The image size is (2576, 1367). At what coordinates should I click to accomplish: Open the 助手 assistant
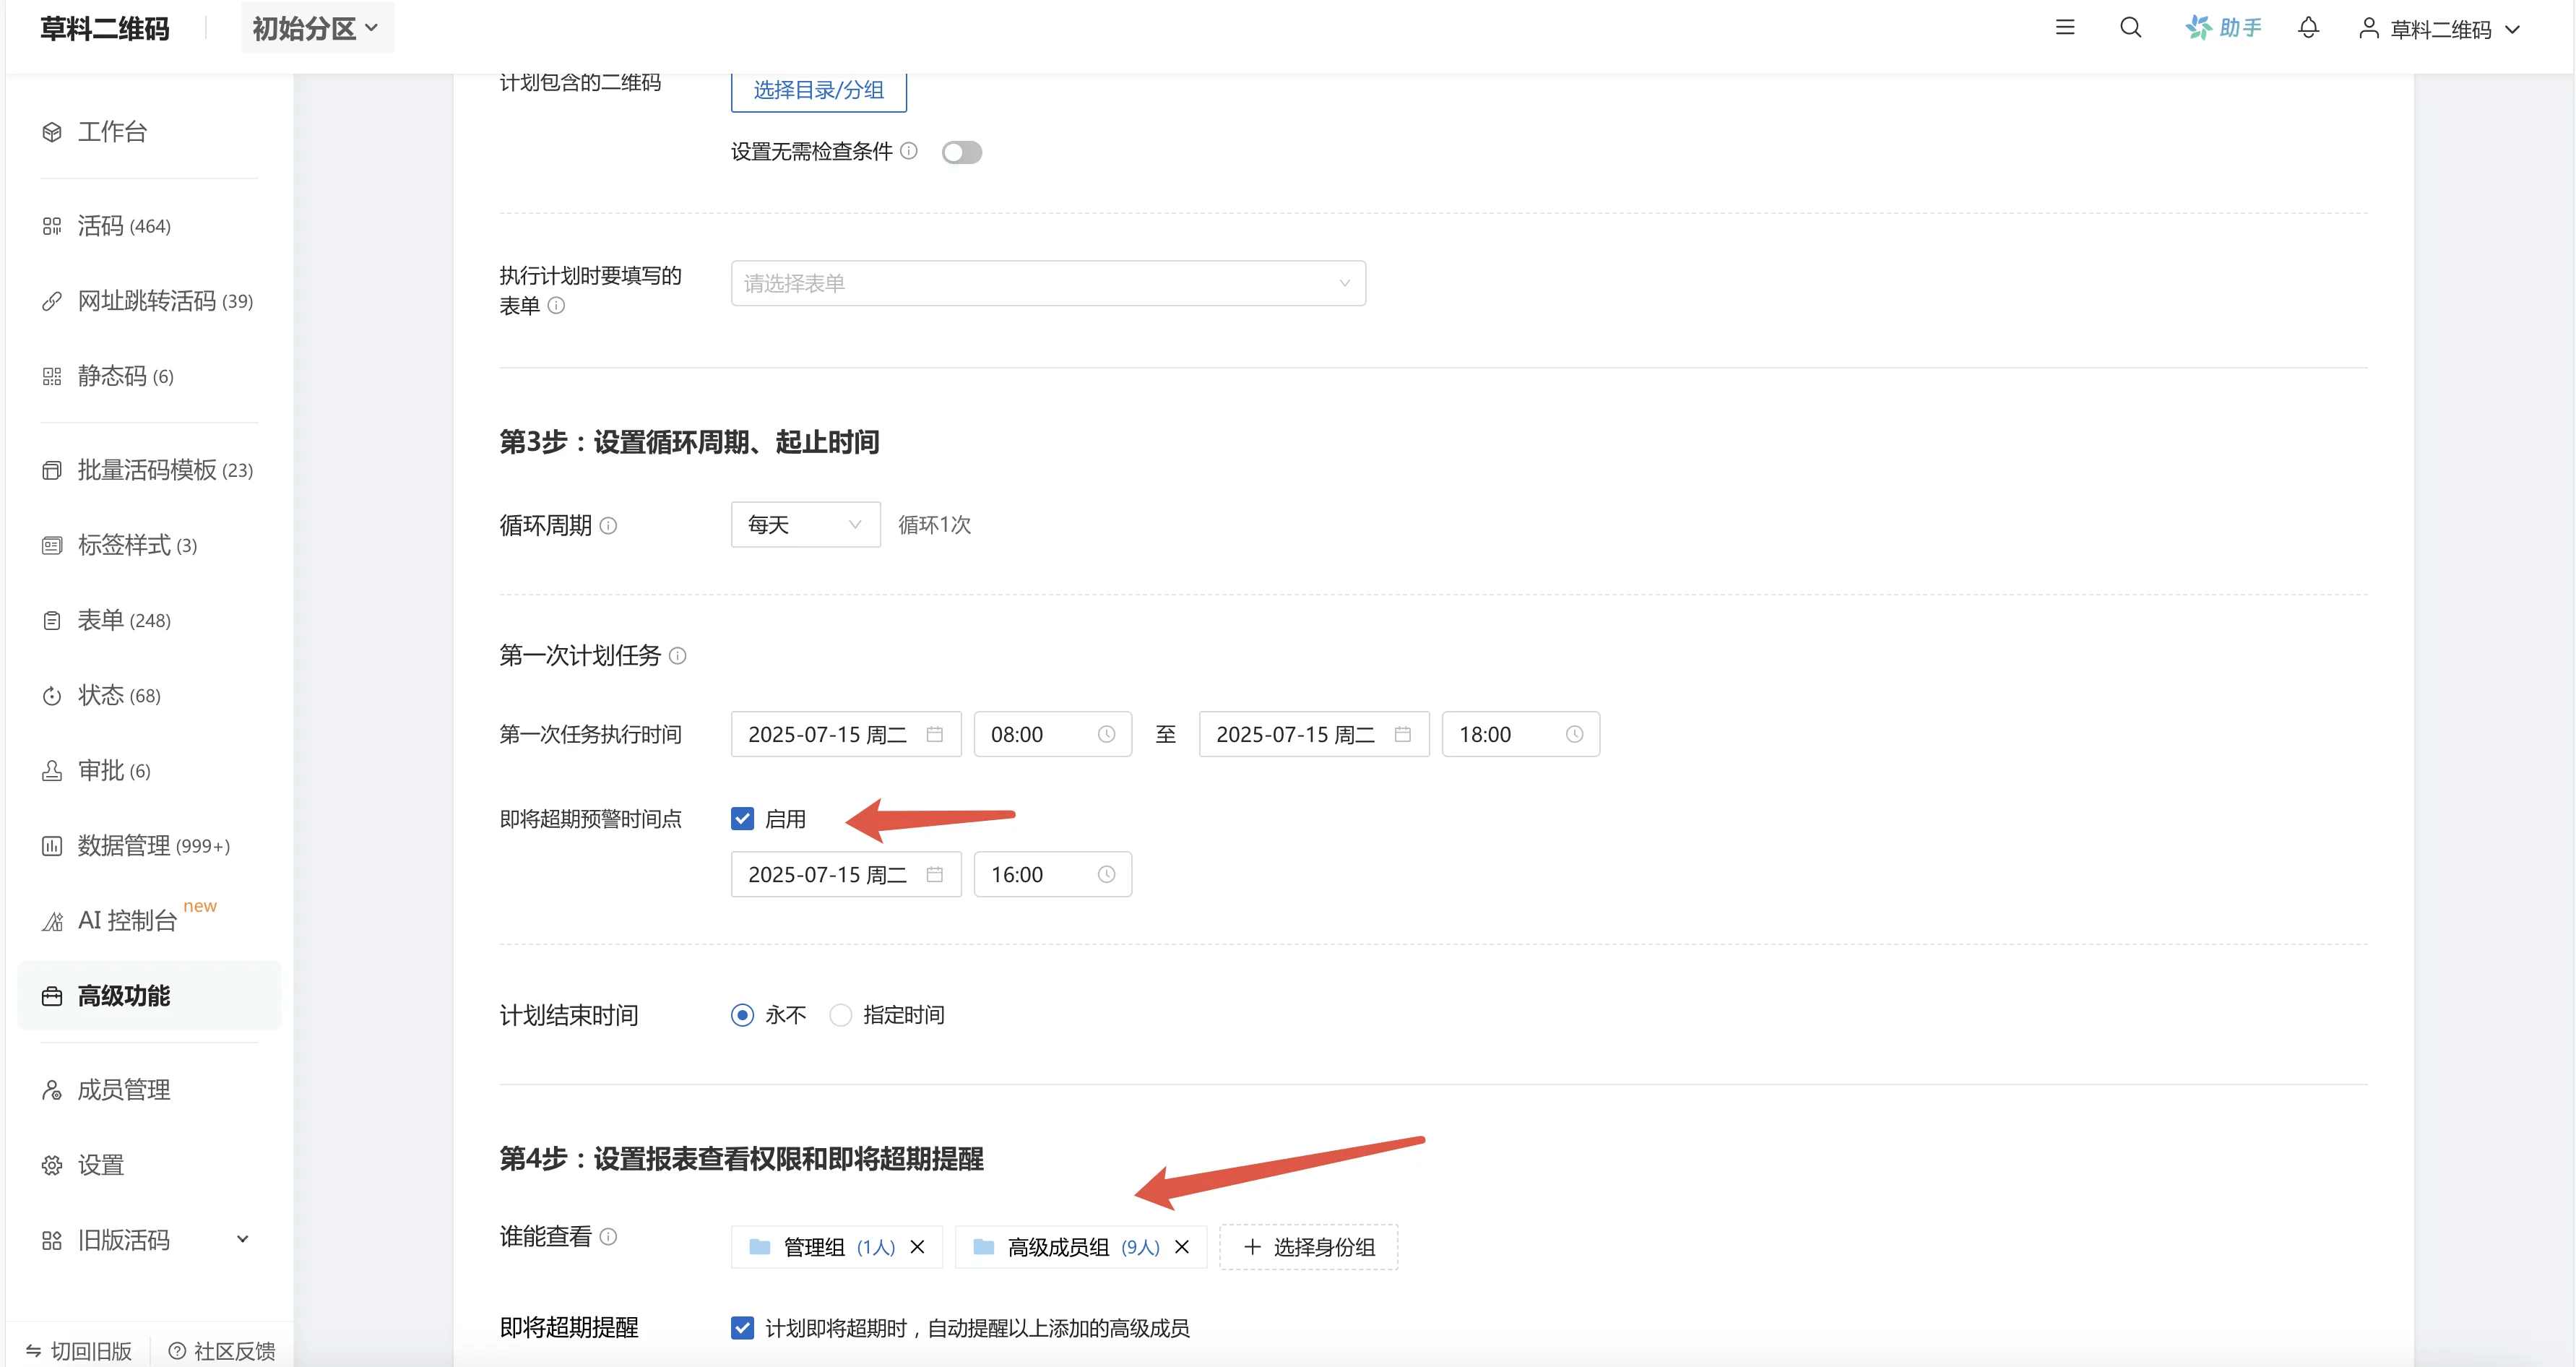point(2223,28)
